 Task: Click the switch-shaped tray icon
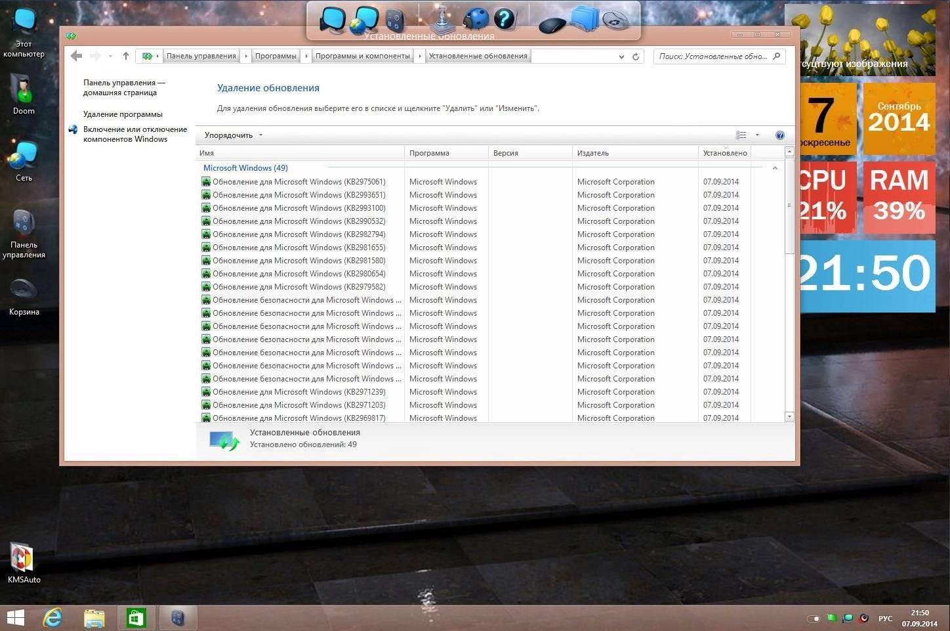(814, 618)
